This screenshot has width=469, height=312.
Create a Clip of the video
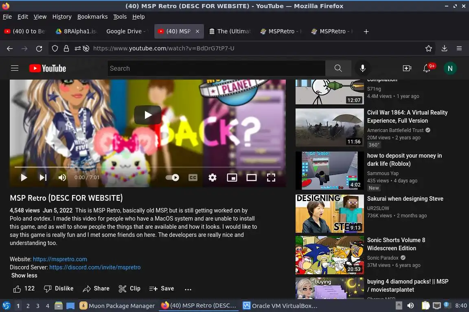[x=129, y=289]
